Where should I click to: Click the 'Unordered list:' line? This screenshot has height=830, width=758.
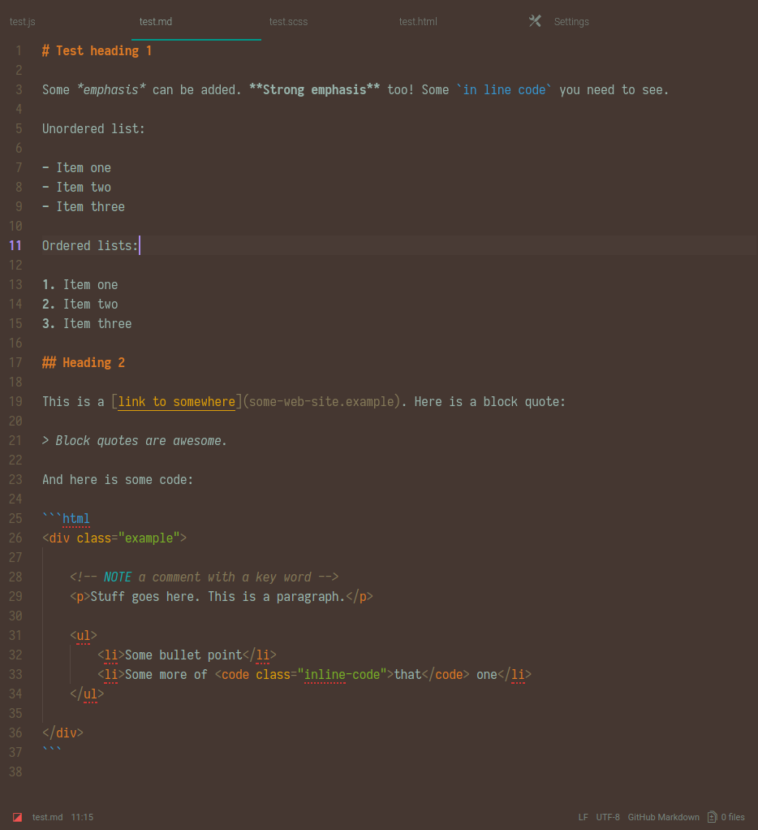(93, 129)
